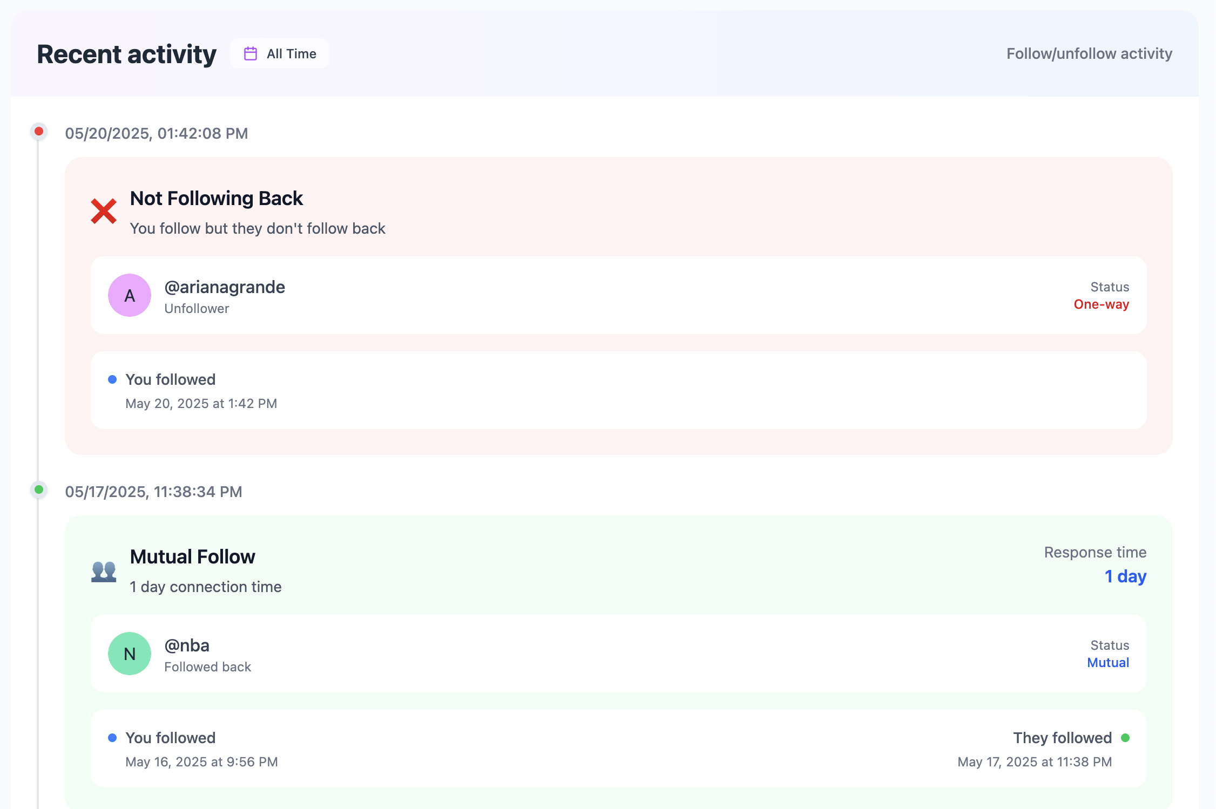
Task: Click the Mutual Follow people icon
Action: [x=104, y=571]
